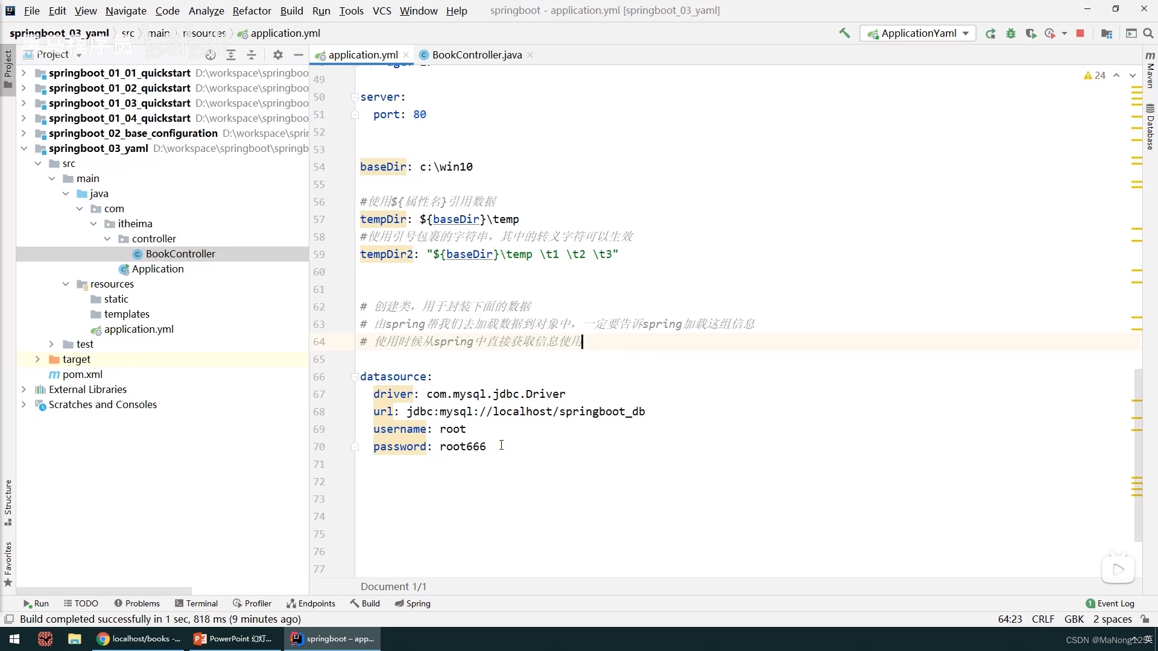The width and height of the screenshot is (1158, 651).
Task: Open the Event Log
Action: 1110,603
